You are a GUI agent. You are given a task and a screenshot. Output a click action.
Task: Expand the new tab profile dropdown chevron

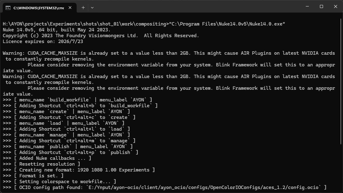pyautogui.click(x=92, y=7)
